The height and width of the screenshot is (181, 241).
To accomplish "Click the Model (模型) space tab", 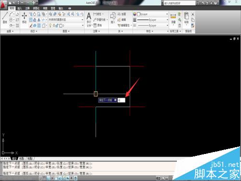I will (x=14, y=159).
